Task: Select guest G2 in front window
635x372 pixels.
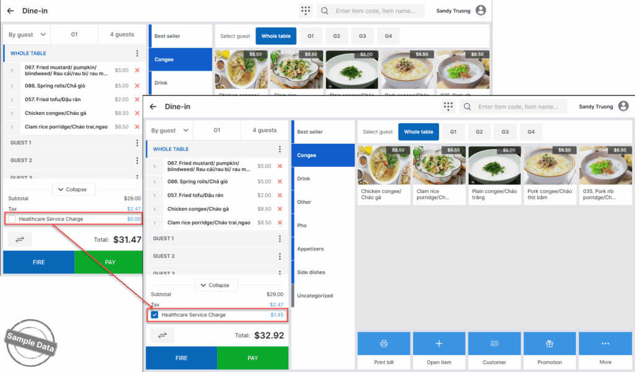Action: click(479, 132)
